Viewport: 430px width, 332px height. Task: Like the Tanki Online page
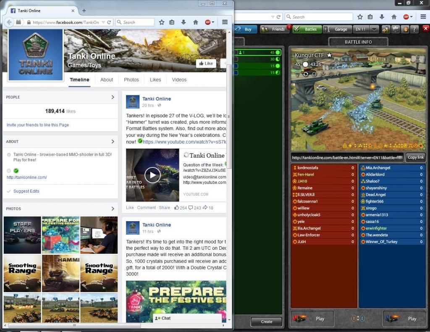point(205,63)
